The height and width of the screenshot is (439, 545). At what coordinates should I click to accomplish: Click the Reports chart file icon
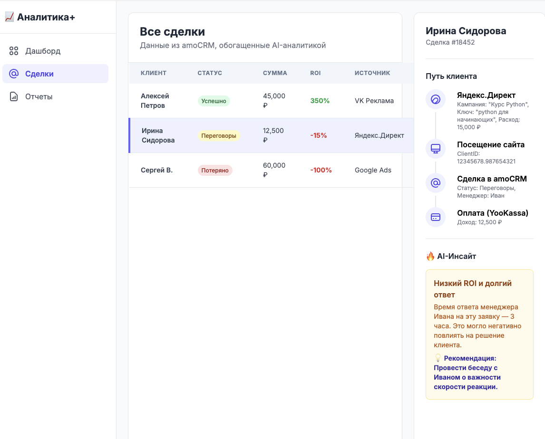(14, 96)
